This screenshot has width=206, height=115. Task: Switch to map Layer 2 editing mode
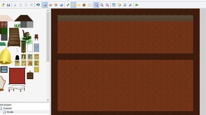(x=50, y=5)
